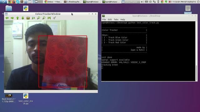
Task: Select the folder icon on the desktop
Action: tap(9, 8)
